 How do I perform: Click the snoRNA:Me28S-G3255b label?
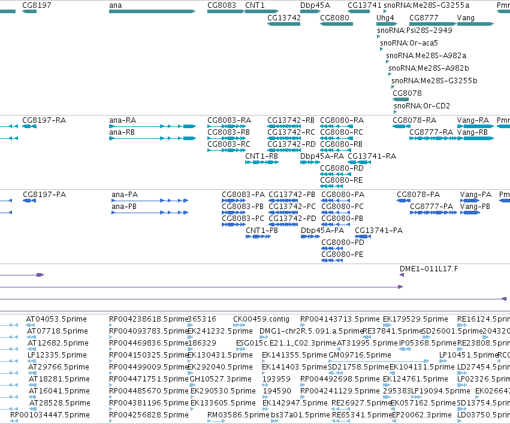pyautogui.click(x=434, y=81)
